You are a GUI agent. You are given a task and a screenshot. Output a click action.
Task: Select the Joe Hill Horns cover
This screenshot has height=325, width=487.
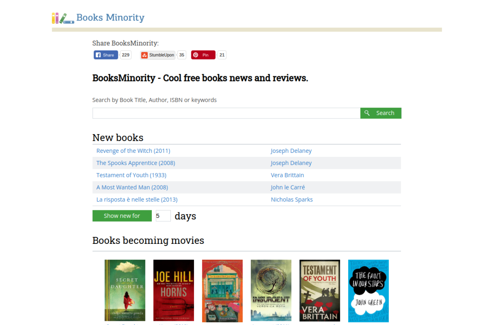(173, 290)
